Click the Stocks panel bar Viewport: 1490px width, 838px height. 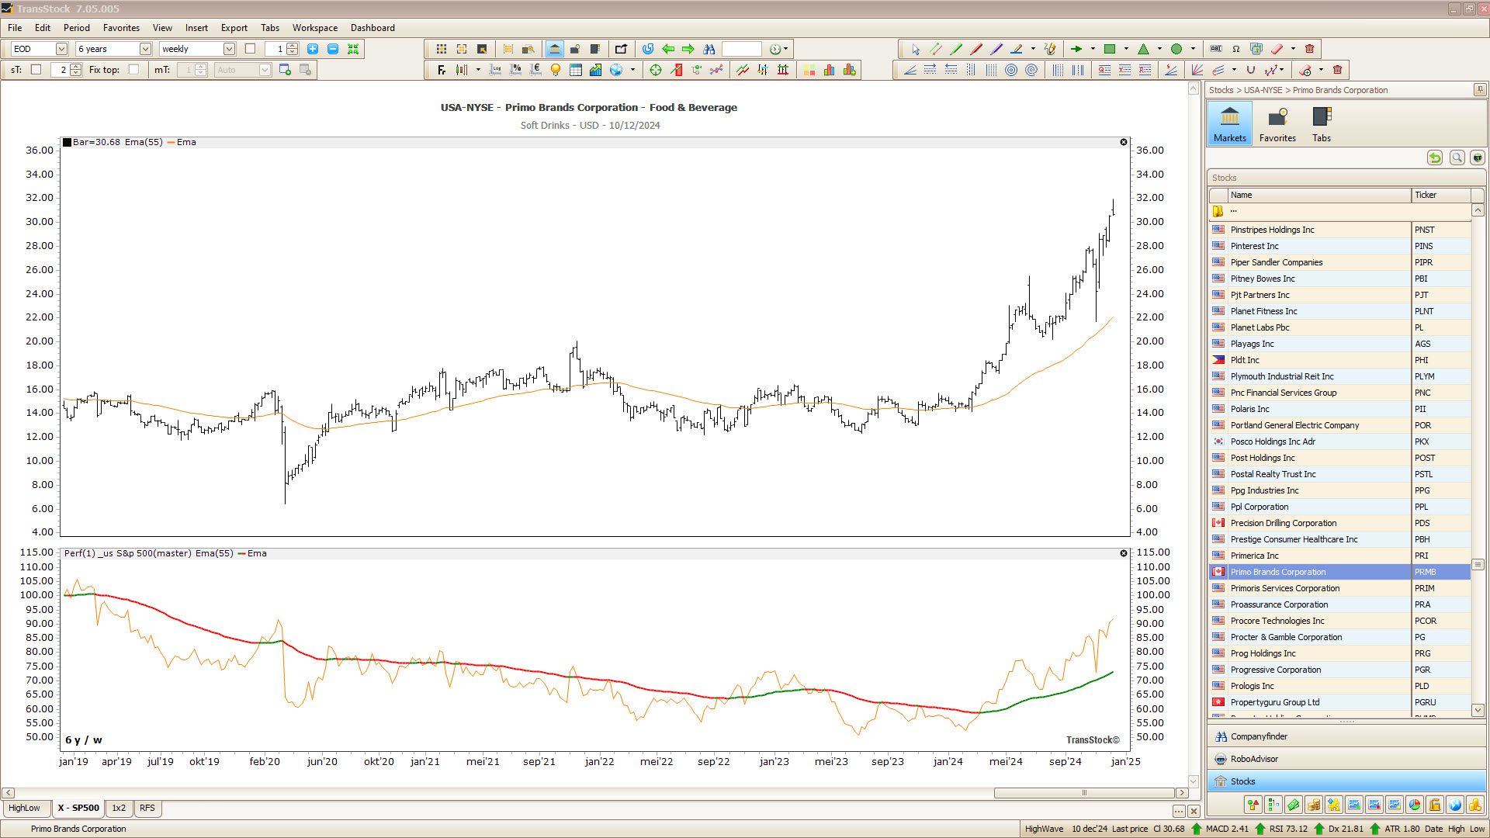point(1346,781)
